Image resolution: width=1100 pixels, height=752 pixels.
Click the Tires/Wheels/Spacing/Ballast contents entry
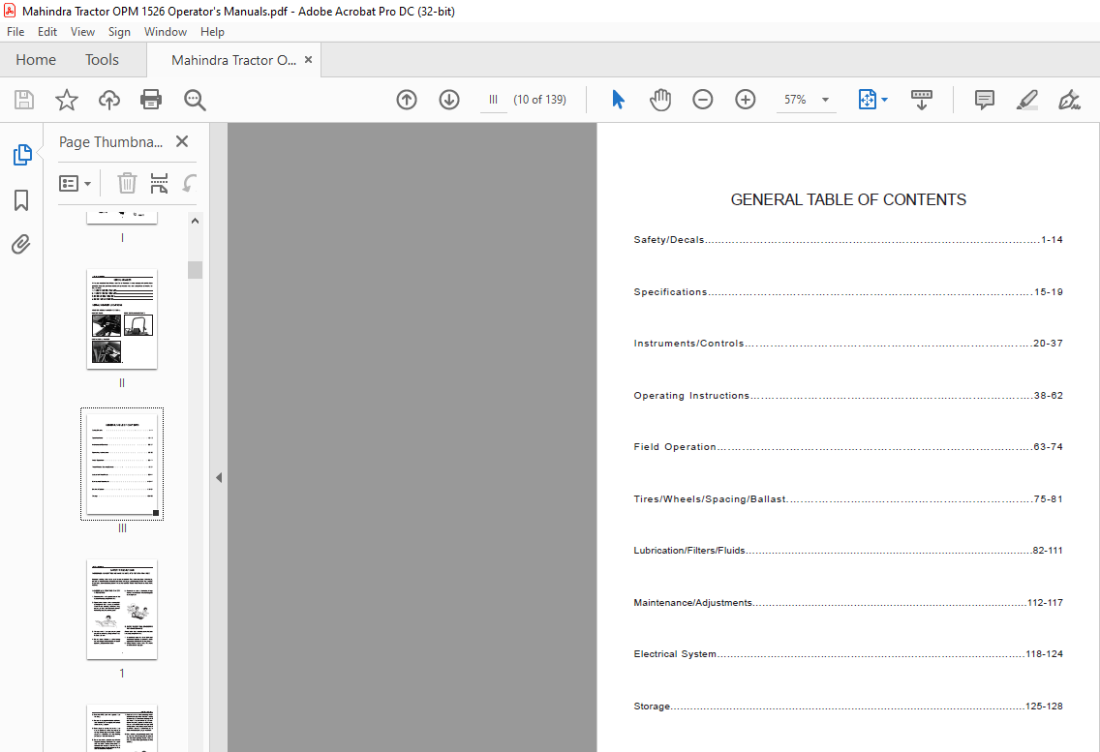pos(848,499)
